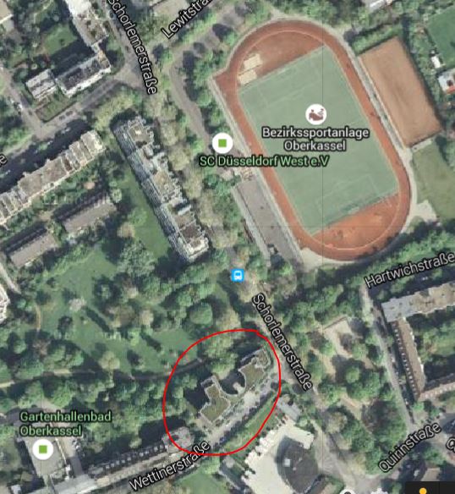The height and width of the screenshot is (494, 455).
Task: Open the Gartenhallenbad Oberkassel green marker icon
Action: (43, 449)
